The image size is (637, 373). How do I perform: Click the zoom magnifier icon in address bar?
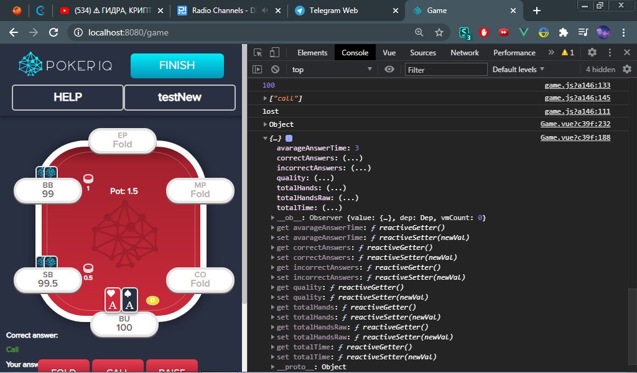[419, 32]
